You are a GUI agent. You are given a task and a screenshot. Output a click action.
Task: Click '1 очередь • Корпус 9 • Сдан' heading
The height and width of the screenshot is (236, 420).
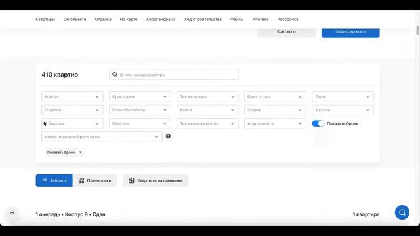click(x=70, y=214)
